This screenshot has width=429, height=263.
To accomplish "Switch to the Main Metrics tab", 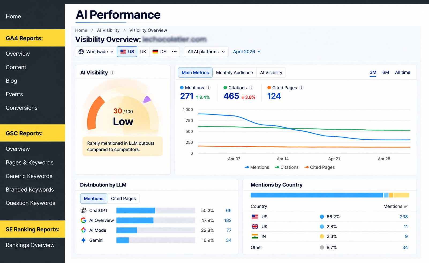I will click(x=195, y=73).
